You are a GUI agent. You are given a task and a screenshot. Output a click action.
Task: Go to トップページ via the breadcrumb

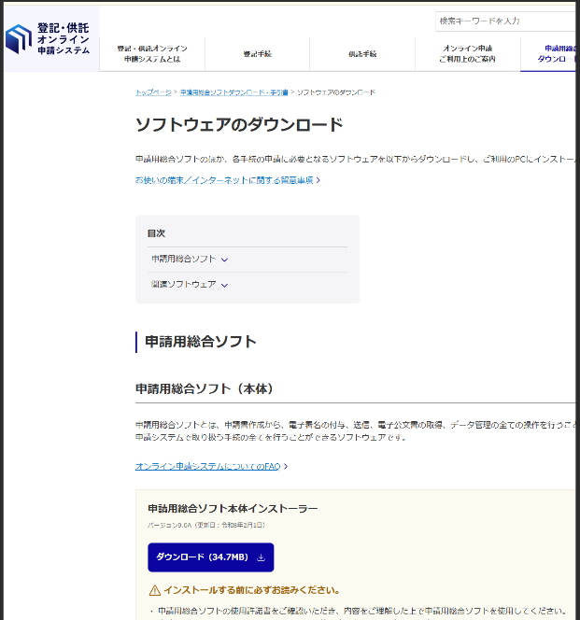tap(153, 93)
